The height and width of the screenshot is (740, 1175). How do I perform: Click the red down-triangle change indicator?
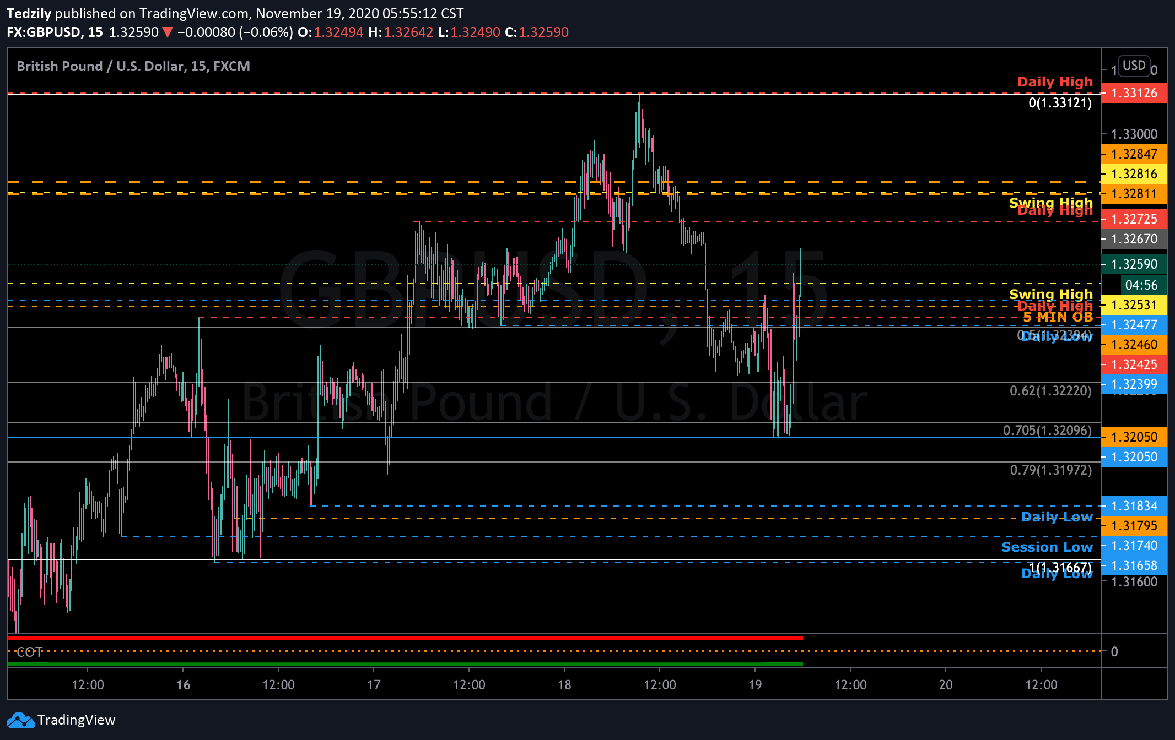tap(168, 32)
